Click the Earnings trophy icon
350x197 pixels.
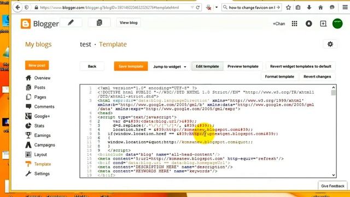pyautogui.click(x=28, y=135)
